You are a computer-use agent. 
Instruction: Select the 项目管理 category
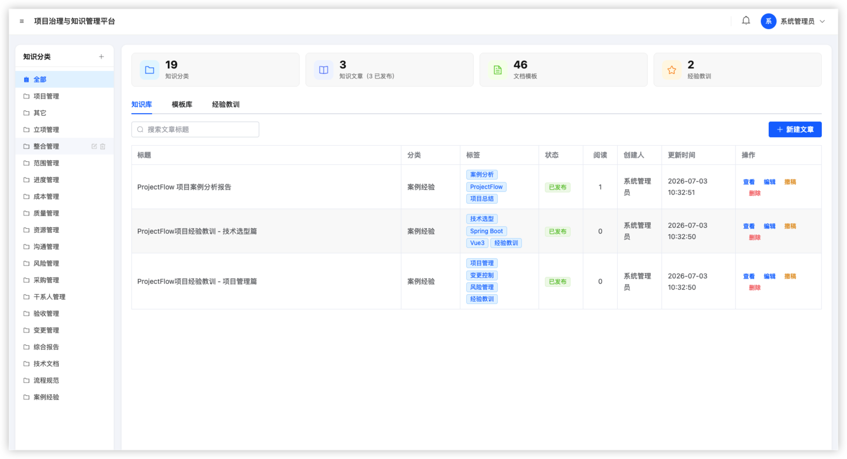[64, 96]
